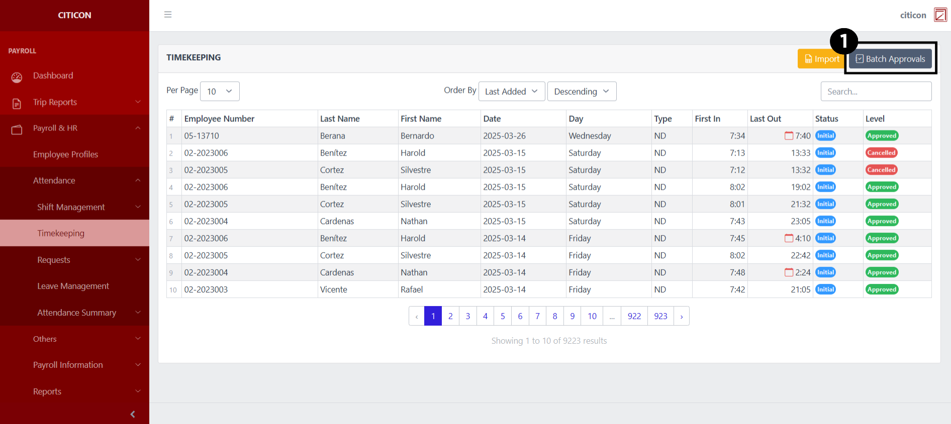Click the Trip Reports document icon
The height and width of the screenshot is (424, 951).
coord(17,103)
